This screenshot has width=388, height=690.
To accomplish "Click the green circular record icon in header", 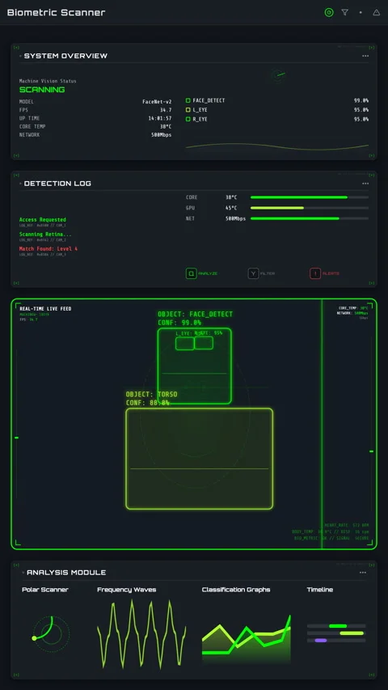I will 329,12.
